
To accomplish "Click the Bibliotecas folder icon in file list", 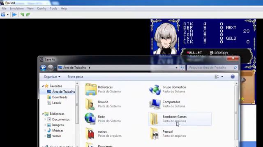I will click(x=91, y=89).
